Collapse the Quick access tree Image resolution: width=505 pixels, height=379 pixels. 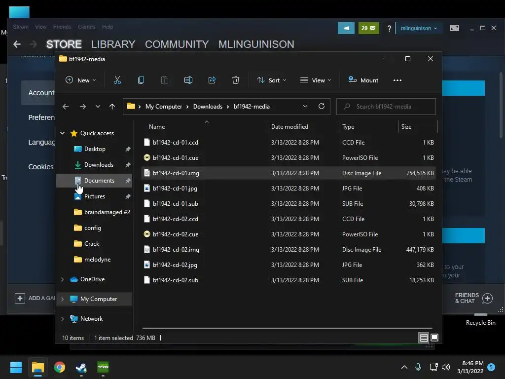(63, 133)
